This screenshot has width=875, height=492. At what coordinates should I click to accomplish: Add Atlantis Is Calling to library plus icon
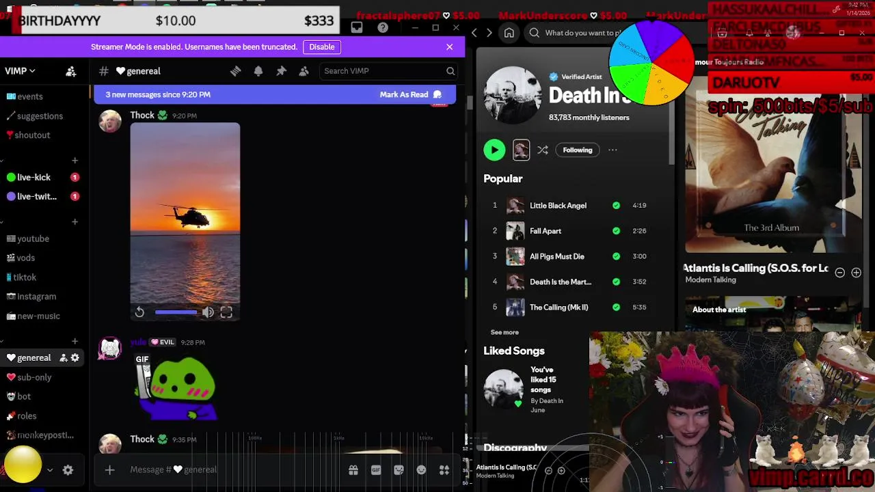click(x=856, y=273)
